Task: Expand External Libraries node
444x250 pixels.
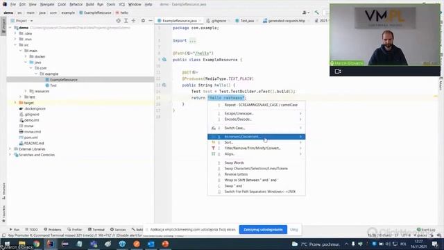Action: pyautogui.click(x=10, y=149)
